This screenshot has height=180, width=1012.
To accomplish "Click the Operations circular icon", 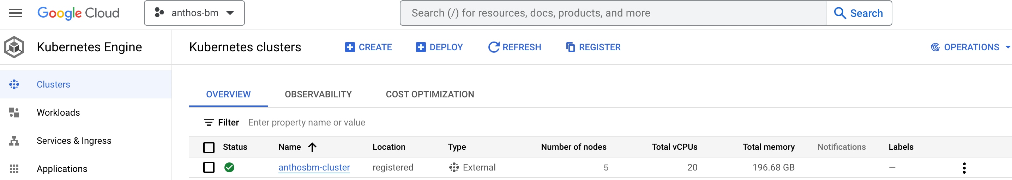I will tap(935, 47).
